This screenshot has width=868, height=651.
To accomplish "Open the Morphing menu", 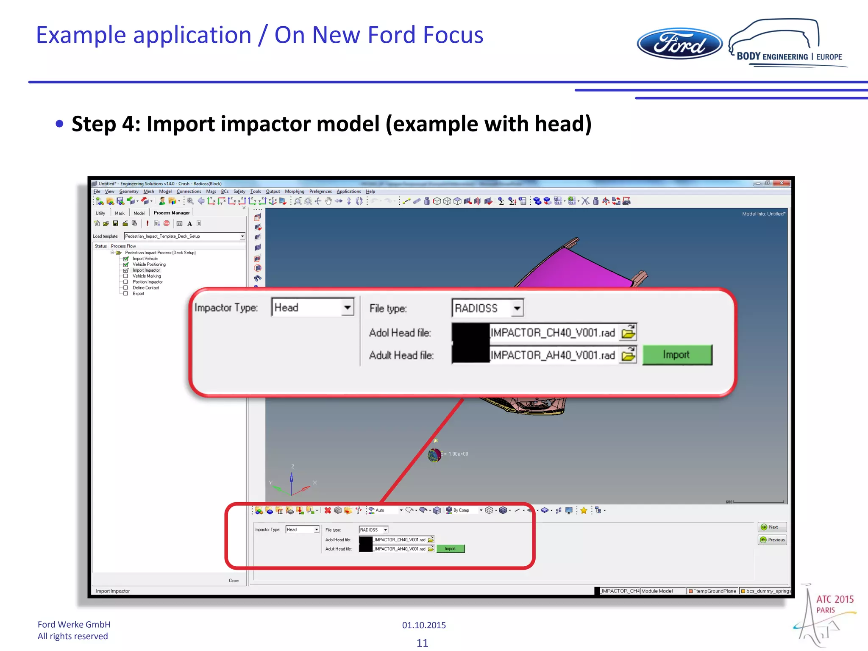I will (x=295, y=192).
